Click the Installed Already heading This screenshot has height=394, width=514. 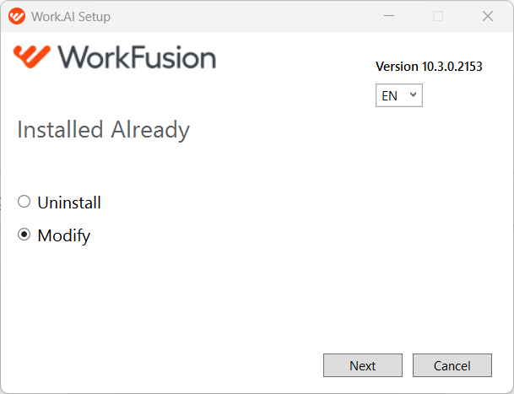[103, 130]
